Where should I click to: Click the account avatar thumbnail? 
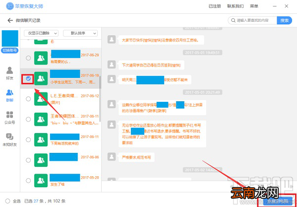(10, 39)
